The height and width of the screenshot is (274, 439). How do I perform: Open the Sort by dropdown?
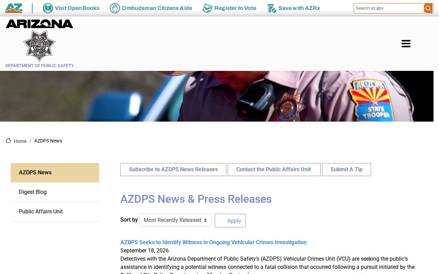[175, 220]
